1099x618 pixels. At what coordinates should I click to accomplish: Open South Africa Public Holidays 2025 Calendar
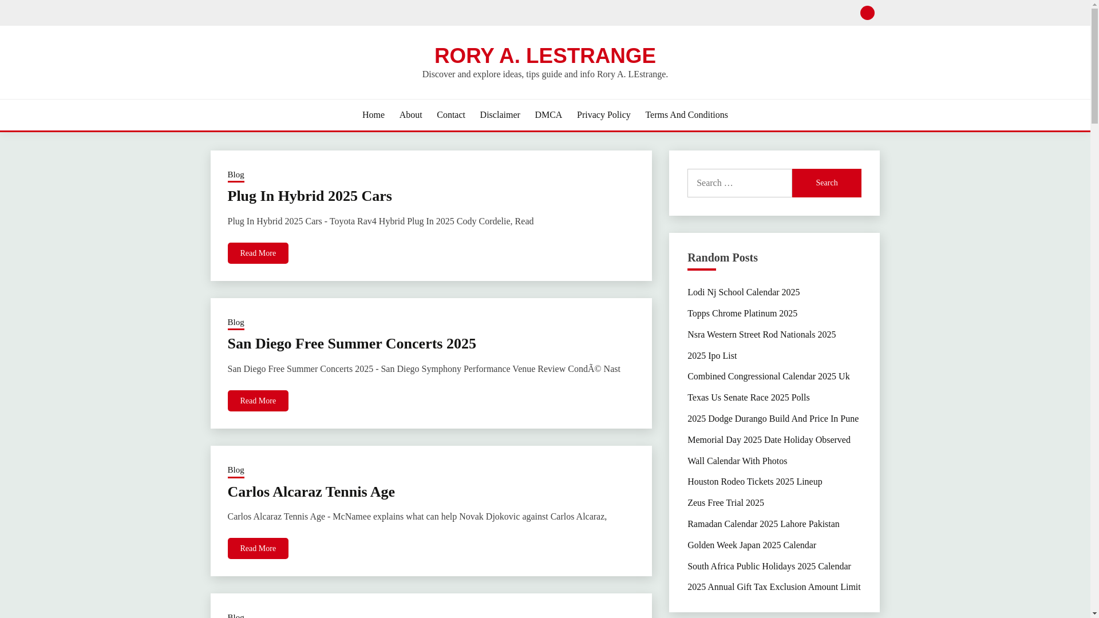pyautogui.click(x=769, y=566)
